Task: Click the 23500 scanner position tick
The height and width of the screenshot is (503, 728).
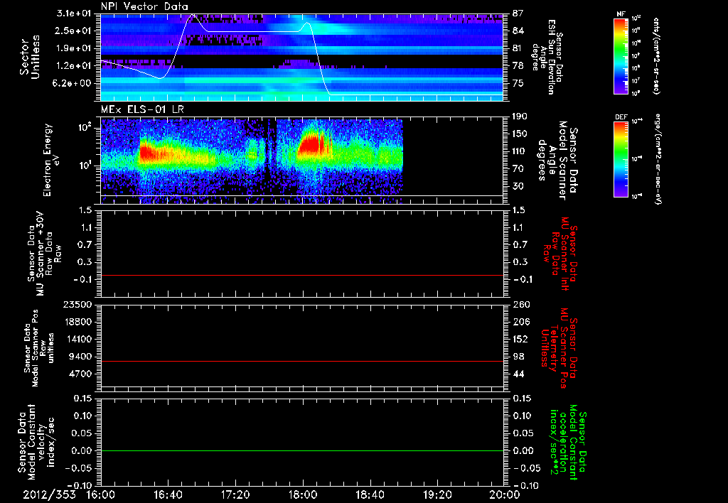Action: [x=77, y=304]
